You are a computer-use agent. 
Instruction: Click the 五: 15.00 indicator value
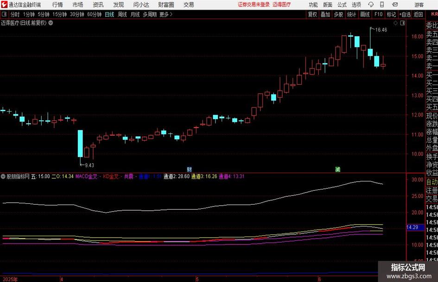40,176
